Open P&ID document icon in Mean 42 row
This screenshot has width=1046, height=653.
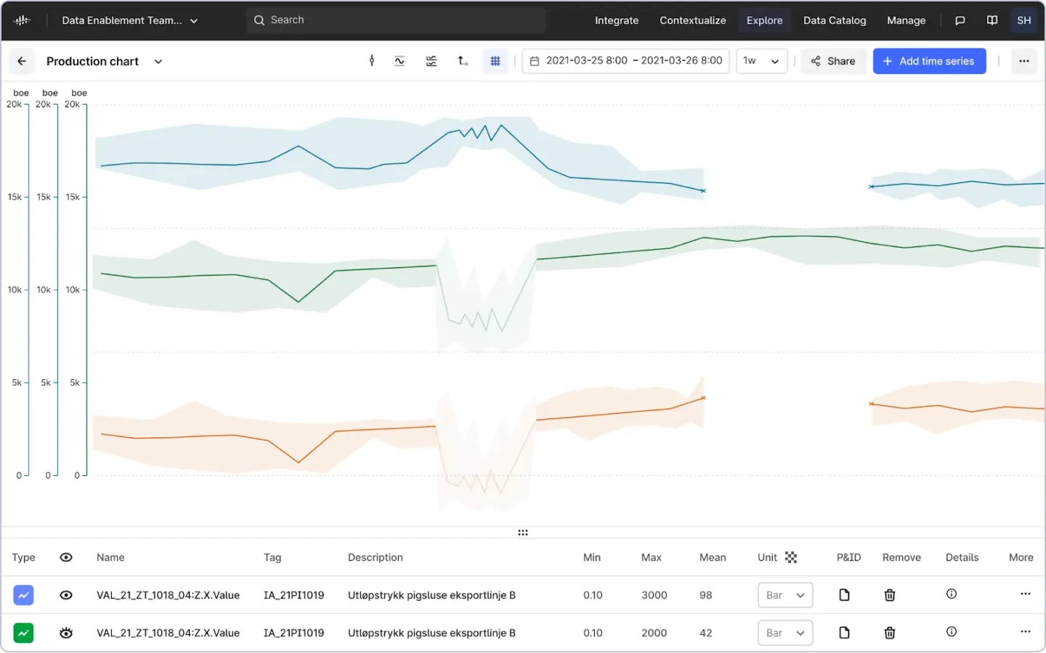coord(844,633)
